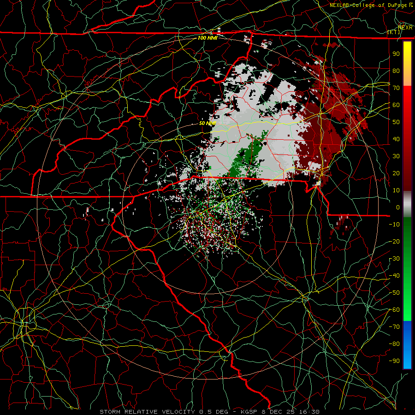Image resolution: width=415 pixels, height=415 pixels.
Task: Click the 'KGSP' radar site identifier
Action: click(x=249, y=412)
